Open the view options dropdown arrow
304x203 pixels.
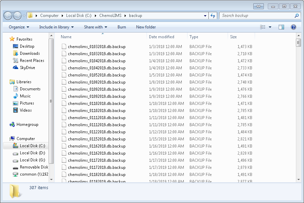[270, 27]
